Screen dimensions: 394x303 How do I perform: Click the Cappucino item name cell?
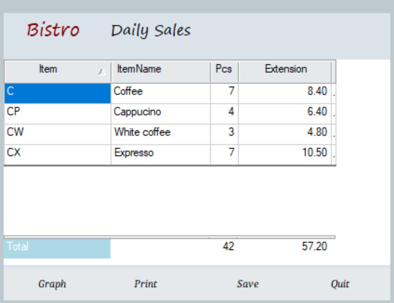click(160, 113)
